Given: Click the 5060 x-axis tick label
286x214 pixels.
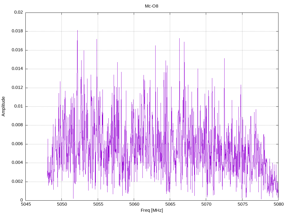Looking at the screenshot, I should coord(134,204).
